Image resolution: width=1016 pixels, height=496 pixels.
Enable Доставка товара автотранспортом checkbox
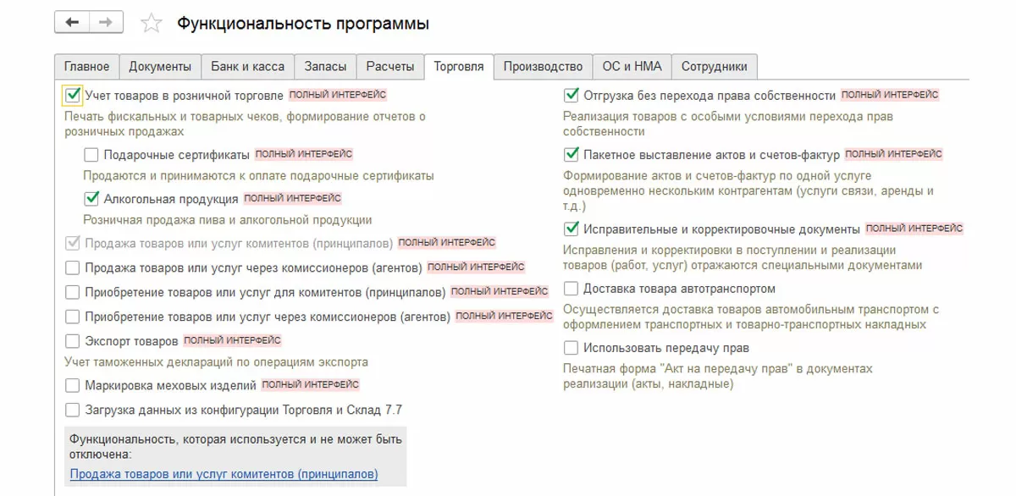coord(571,289)
